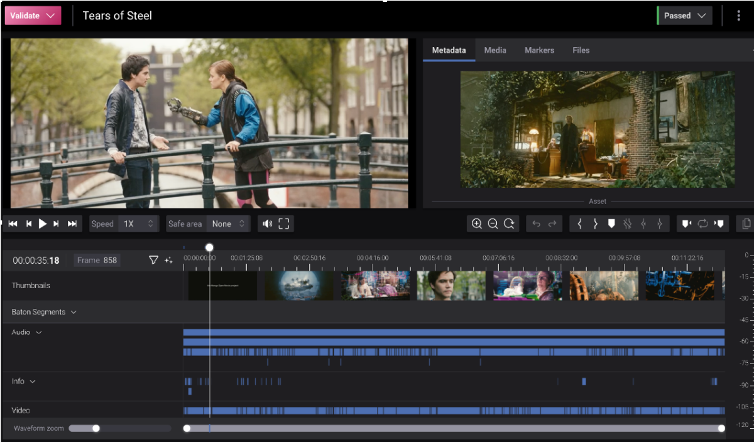Switch to the Metadata tab
The height and width of the screenshot is (442, 754).
click(449, 50)
